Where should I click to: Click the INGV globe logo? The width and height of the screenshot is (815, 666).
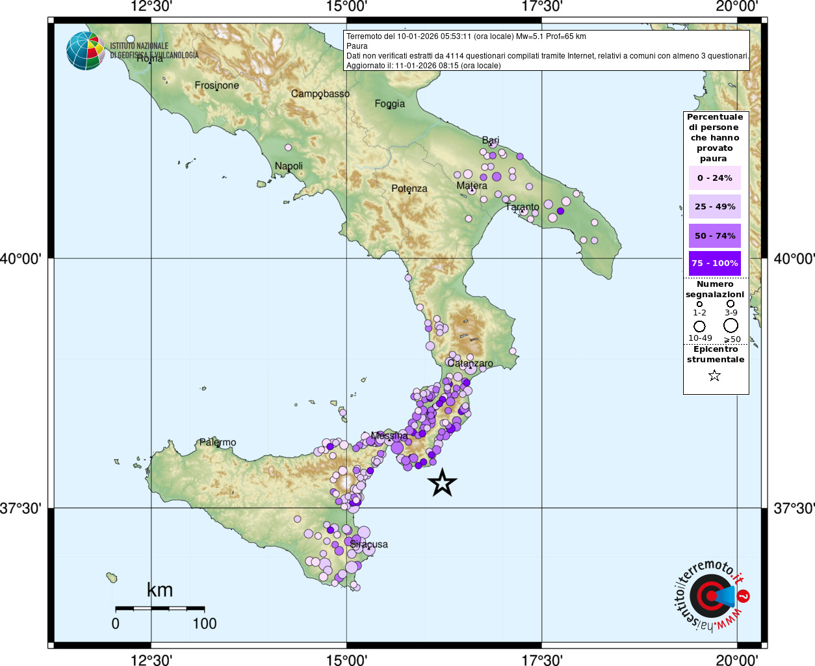click(85, 51)
